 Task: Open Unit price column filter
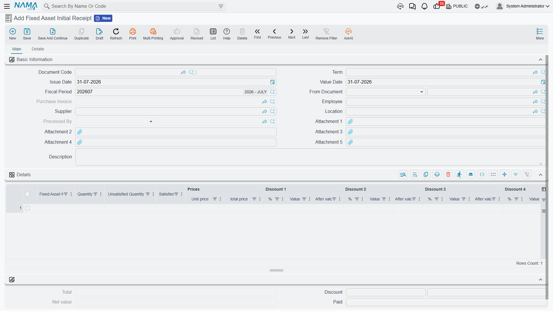(215, 199)
